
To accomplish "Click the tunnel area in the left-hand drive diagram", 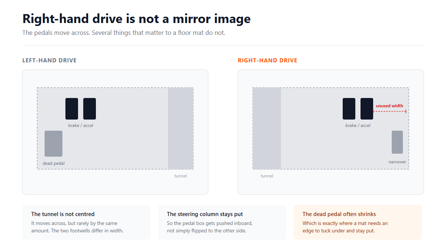I will coord(181,128).
